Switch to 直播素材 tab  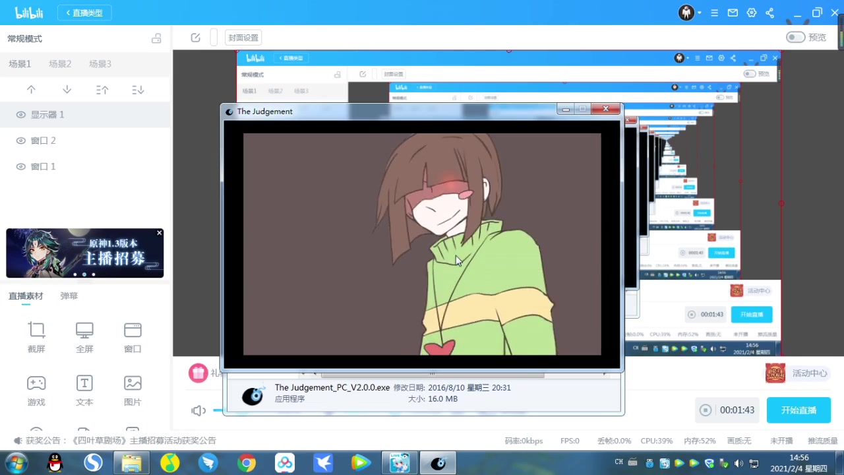[x=26, y=296]
